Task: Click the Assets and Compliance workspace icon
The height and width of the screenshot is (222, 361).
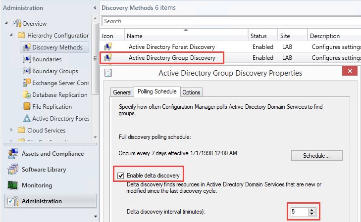Action: tap(13, 153)
